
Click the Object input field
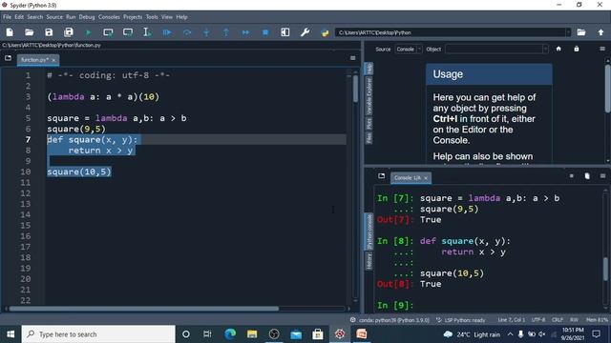495,49
